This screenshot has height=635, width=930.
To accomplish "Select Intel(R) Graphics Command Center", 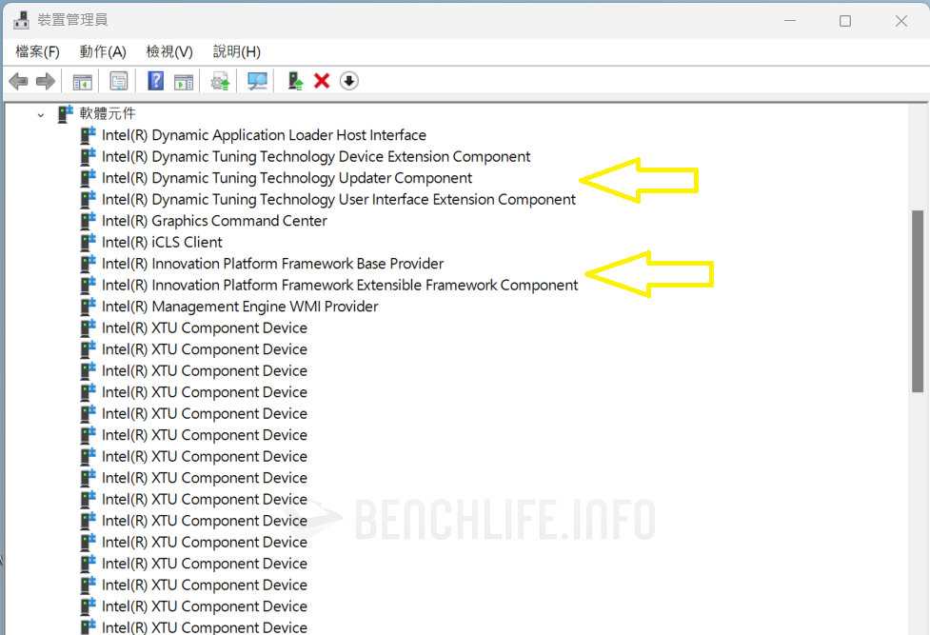I will pyautogui.click(x=213, y=220).
